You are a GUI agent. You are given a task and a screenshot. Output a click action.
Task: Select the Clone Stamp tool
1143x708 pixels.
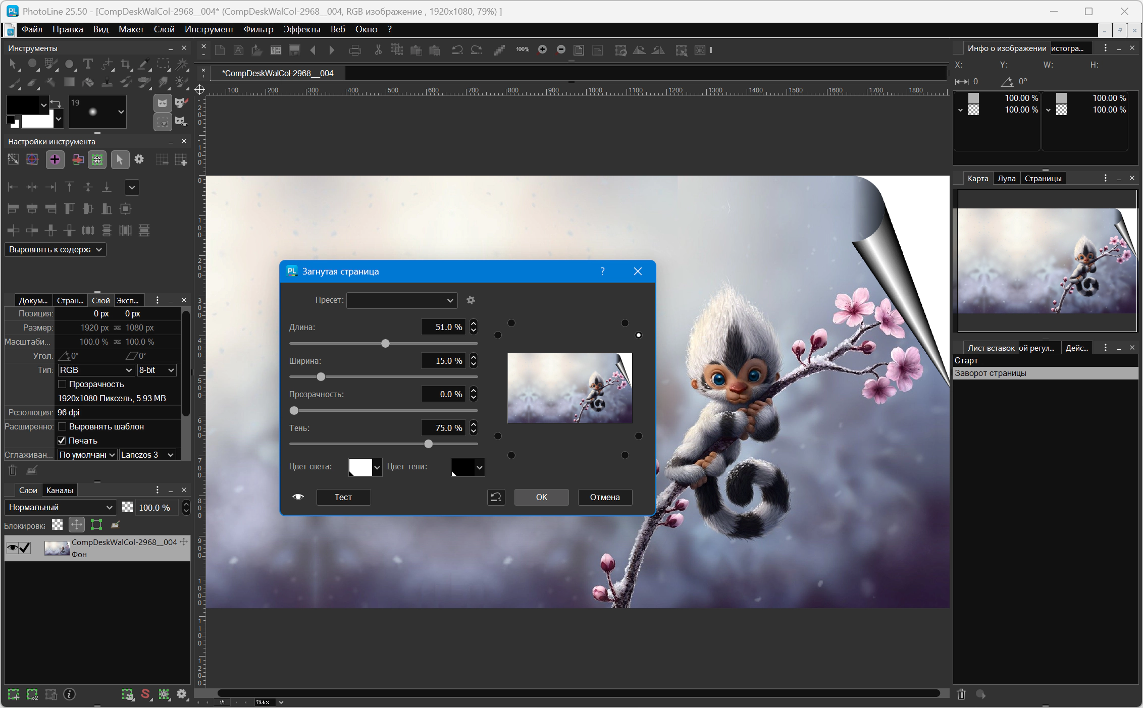[107, 82]
